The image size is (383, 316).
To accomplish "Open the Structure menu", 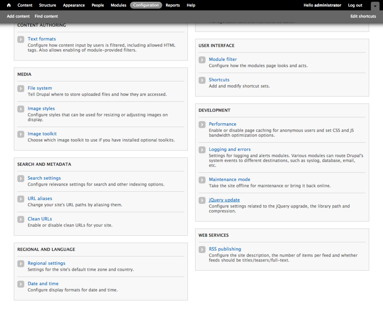I will (x=47, y=5).
